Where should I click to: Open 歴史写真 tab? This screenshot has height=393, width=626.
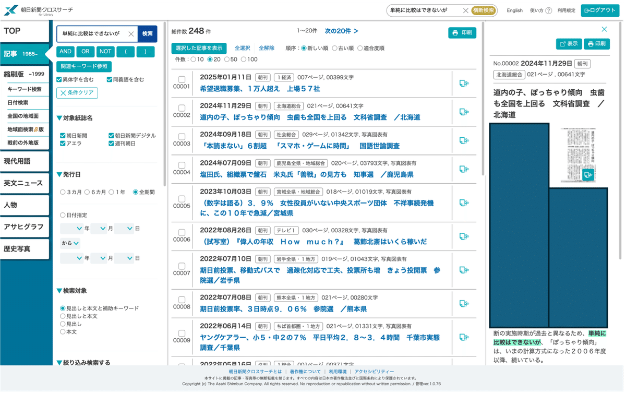pyautogui.click(x=25, y=249)
